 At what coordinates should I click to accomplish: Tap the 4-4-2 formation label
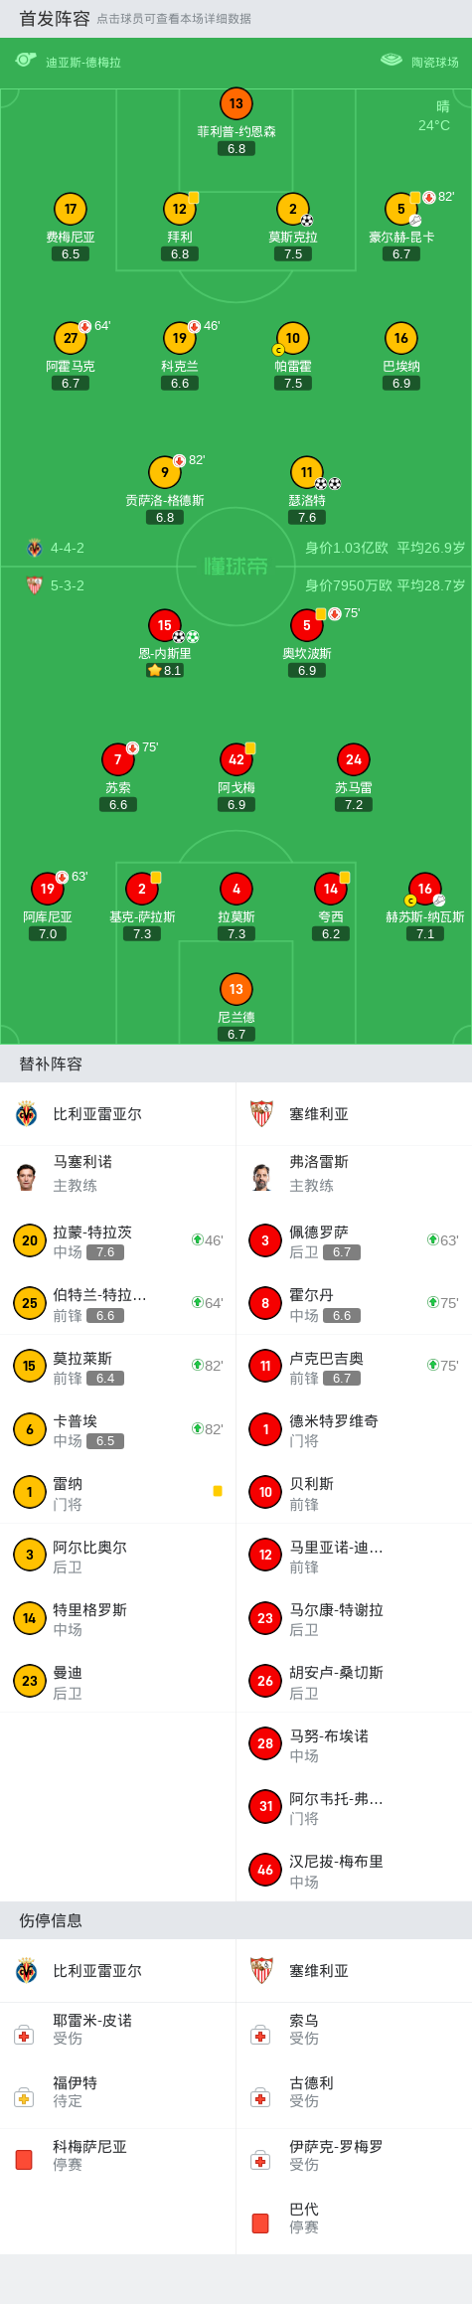(x=68, y=548)
